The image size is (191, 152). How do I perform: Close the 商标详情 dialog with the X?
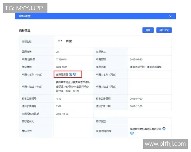170,16
